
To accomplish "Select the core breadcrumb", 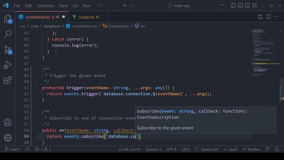I will pyautogui.click(x=35, y=26).
